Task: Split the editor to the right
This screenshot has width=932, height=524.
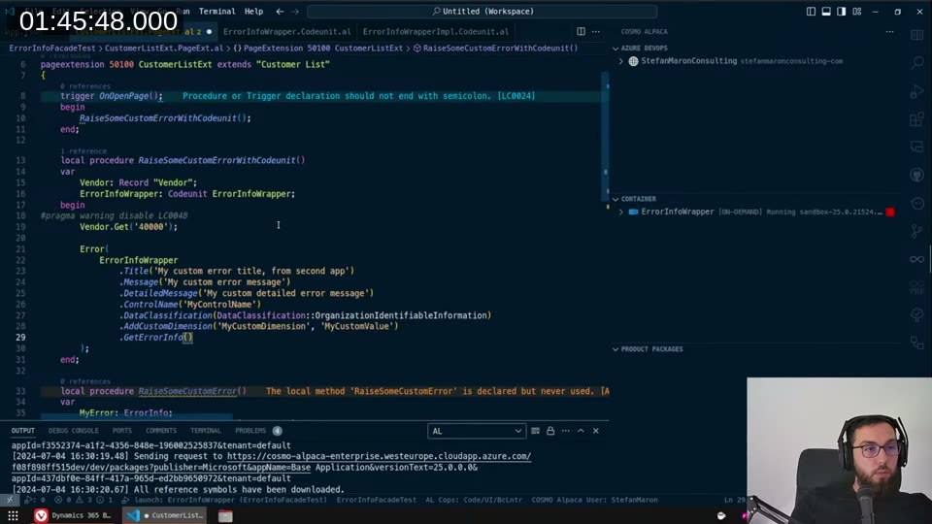Action: click(581, 31)
